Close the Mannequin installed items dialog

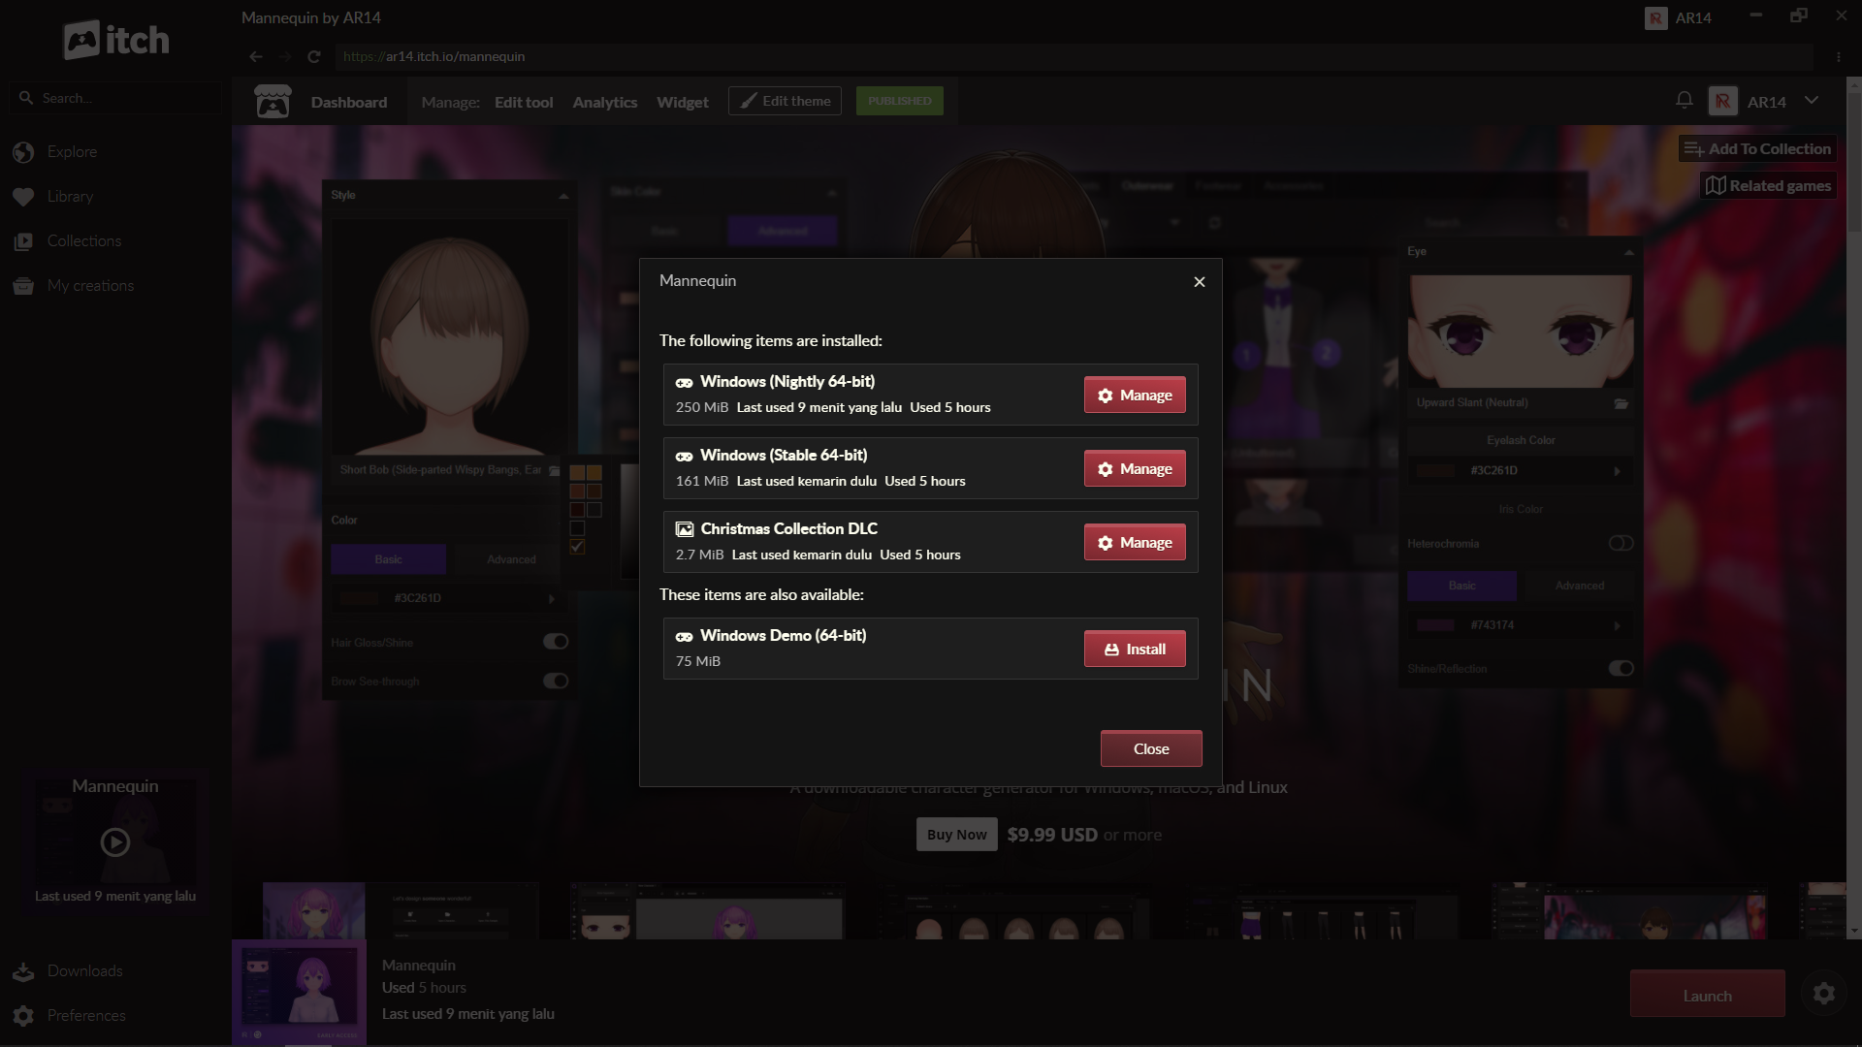(x=1199, y=281)
